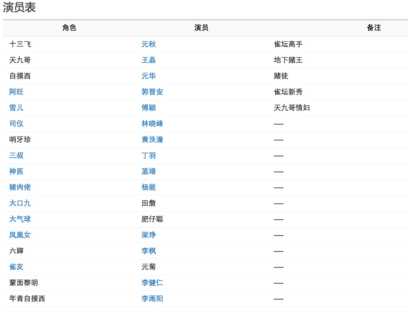Open the 杨能 actor link

coord(148,187)
